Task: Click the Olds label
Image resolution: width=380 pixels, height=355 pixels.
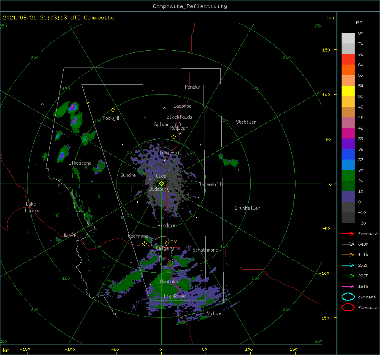Action: click(161, 176)
